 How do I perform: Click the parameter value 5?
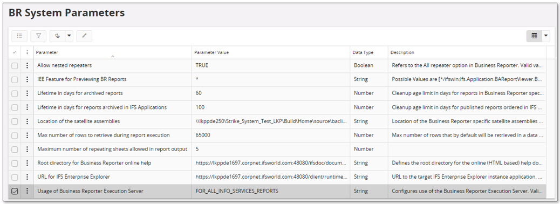coord(271,149)
